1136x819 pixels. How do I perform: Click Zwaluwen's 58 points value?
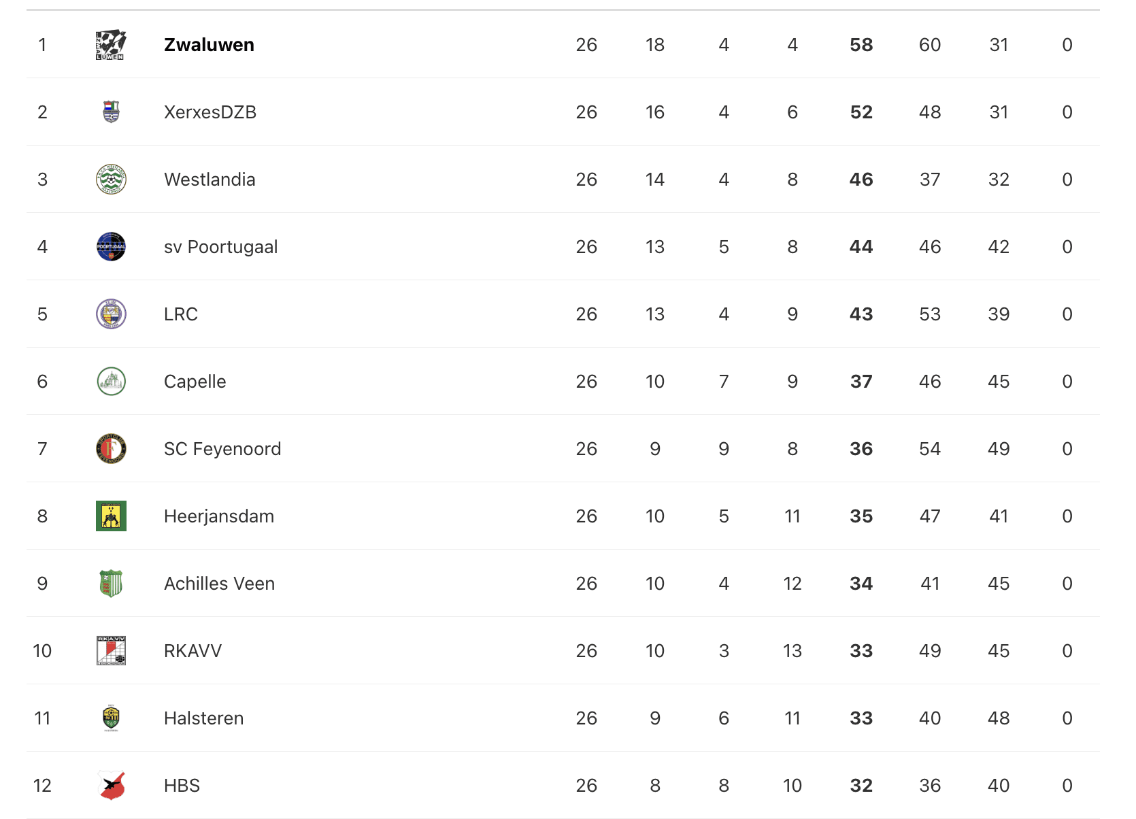click(861, 45)
